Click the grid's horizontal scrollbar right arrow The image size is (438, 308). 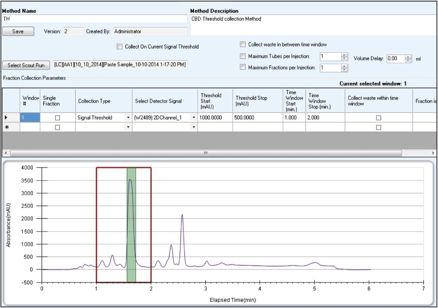click(434, 153)
